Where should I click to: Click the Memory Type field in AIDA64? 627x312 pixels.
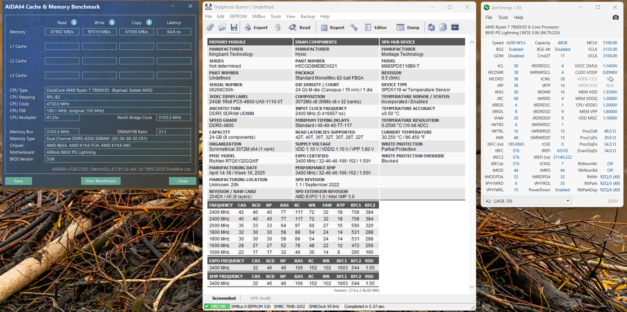(118, 139)
